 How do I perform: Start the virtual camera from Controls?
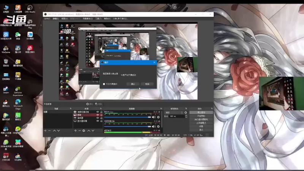[x=201, y=119]
